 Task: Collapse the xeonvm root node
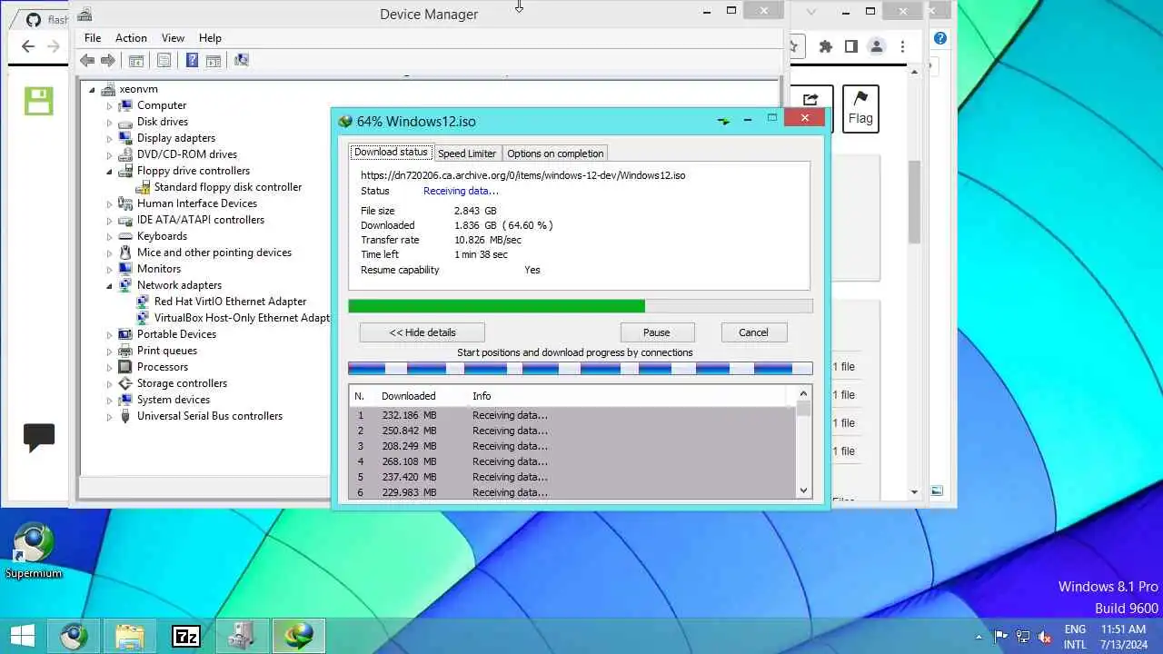[x=92, y=89]
